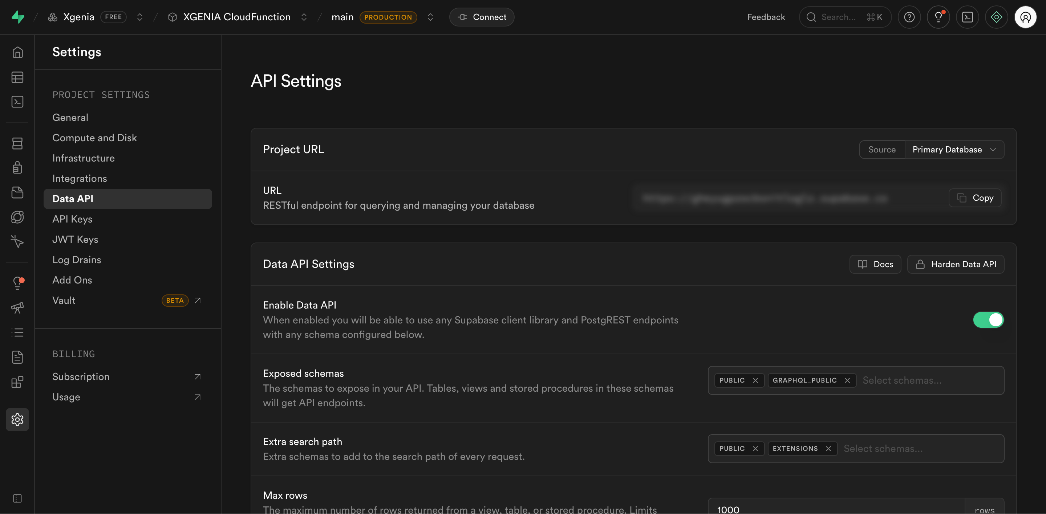Screen dimensions: 1046x514
Task: Open the Data API Docs
Action: (x=875, y=264)
